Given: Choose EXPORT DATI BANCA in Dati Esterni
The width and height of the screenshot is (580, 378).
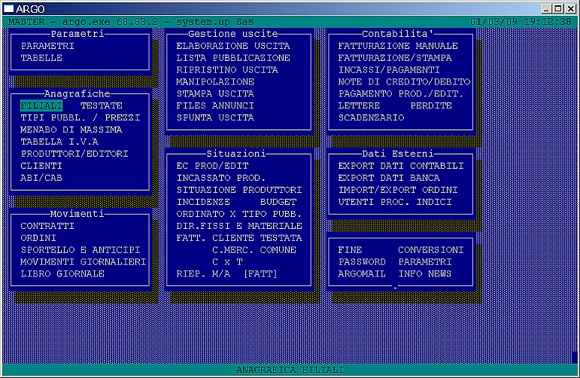Looking at the screenshot, I should [389, 178].
